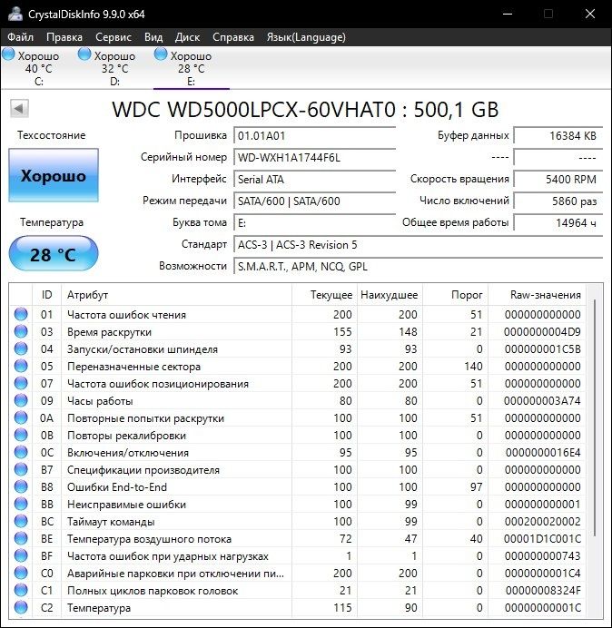
Task: Select the Переназначенные сектора attribute text
Action: 133,367
